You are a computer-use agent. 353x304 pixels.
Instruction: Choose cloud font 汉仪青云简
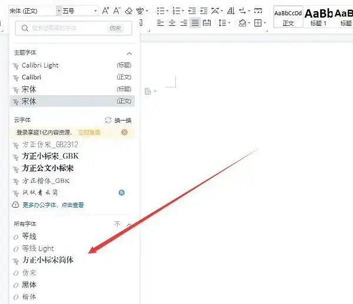72,193
